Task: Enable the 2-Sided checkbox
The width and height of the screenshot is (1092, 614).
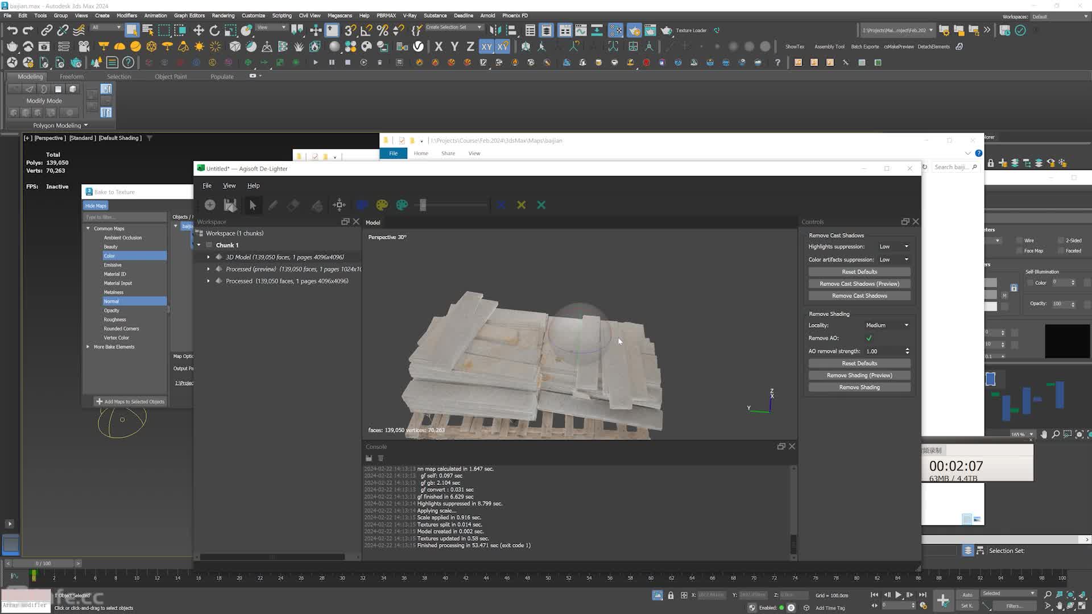Action: 1061,240
